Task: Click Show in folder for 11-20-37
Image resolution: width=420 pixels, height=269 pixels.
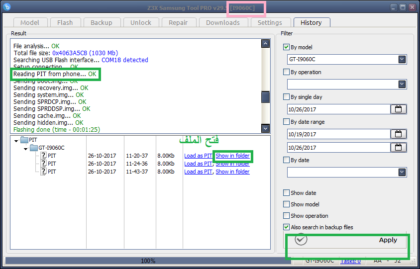Action: click(232, 156)
